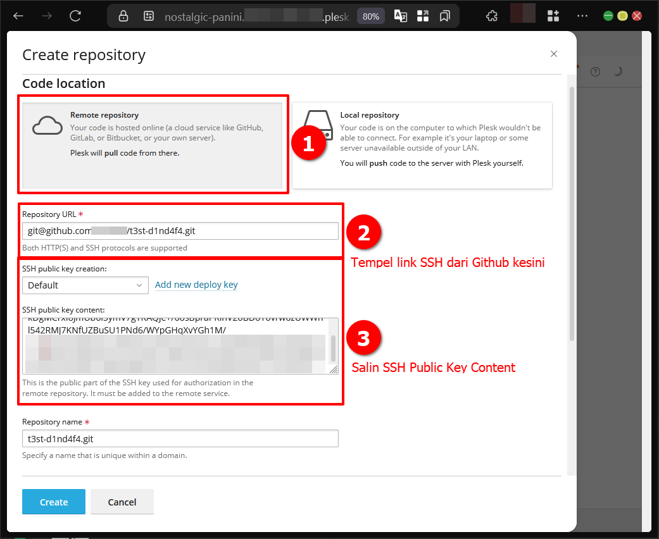Select the Remote repository option
Viewport: 659px width, 539px height.
point(153,146)
